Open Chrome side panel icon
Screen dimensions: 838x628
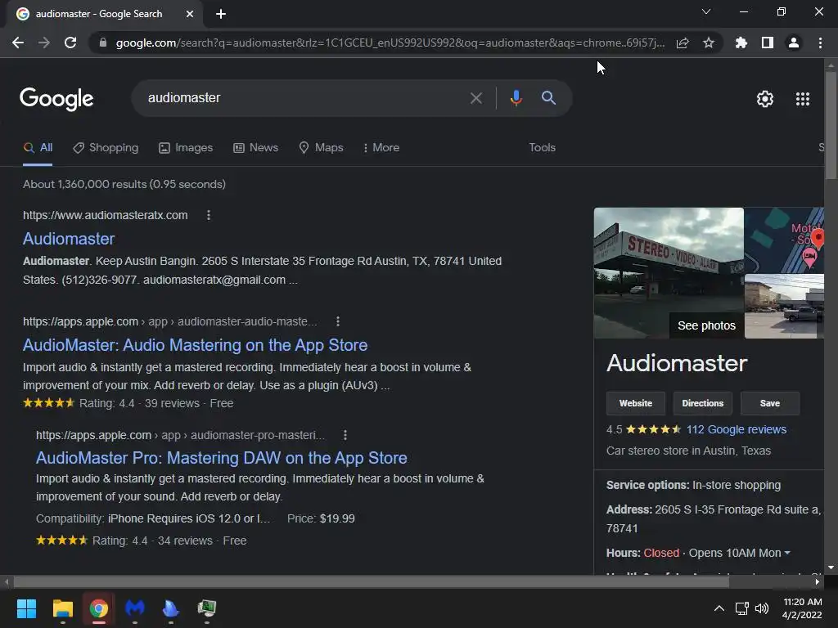767,43
